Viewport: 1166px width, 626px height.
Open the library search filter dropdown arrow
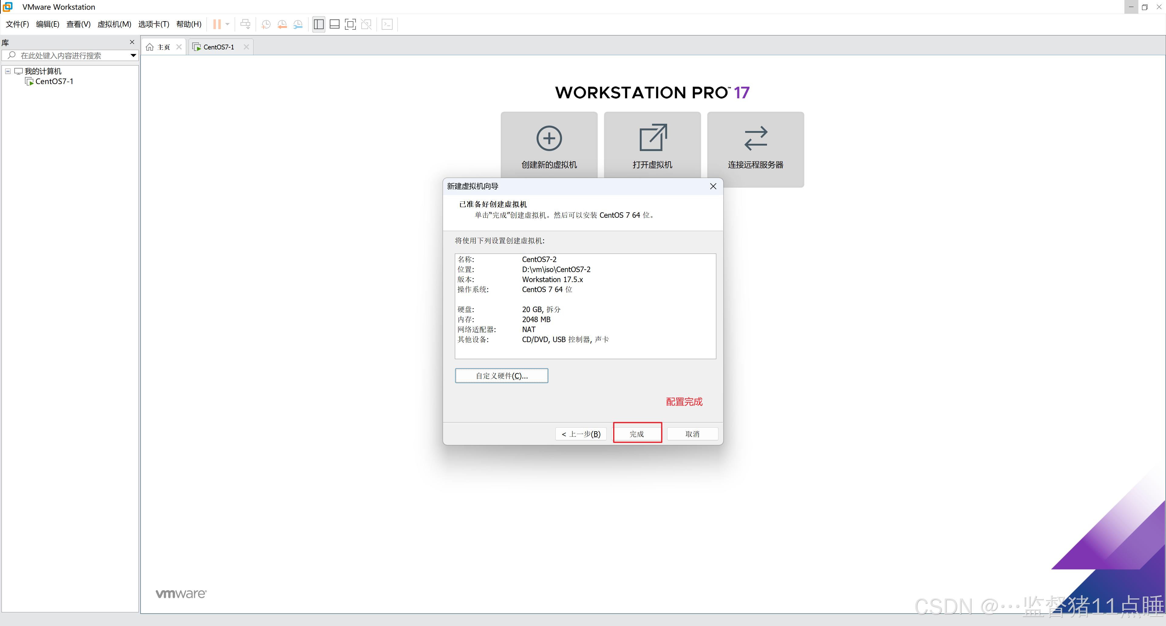point(133,55)
